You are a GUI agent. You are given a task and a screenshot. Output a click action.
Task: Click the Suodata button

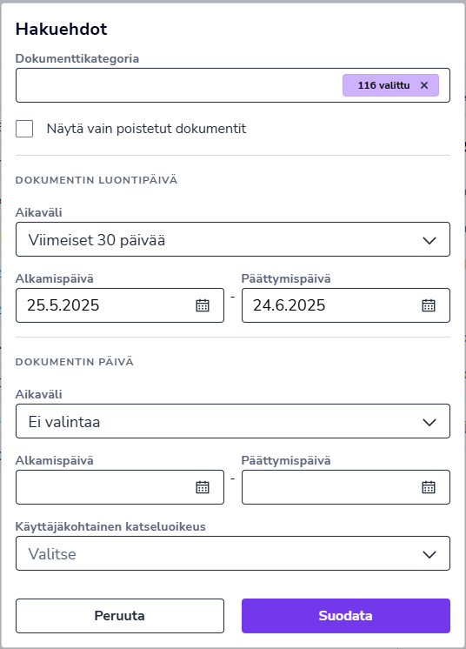346,616
